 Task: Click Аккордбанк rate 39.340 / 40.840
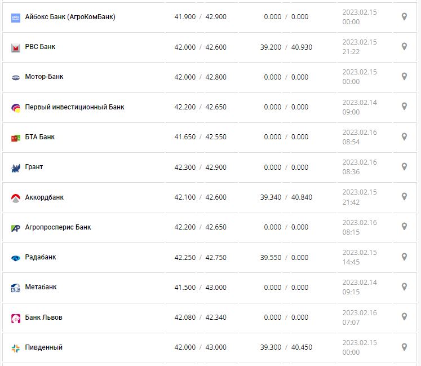(286, 197)
